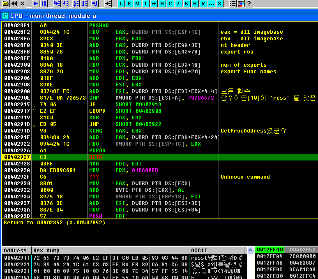Select JMP SHORT 00402922 instruction

coord(125,124)
